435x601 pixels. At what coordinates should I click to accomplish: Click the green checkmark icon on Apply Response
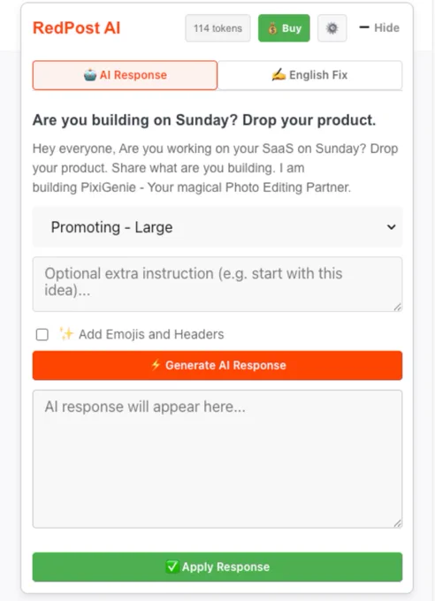(x=172, y=567)
